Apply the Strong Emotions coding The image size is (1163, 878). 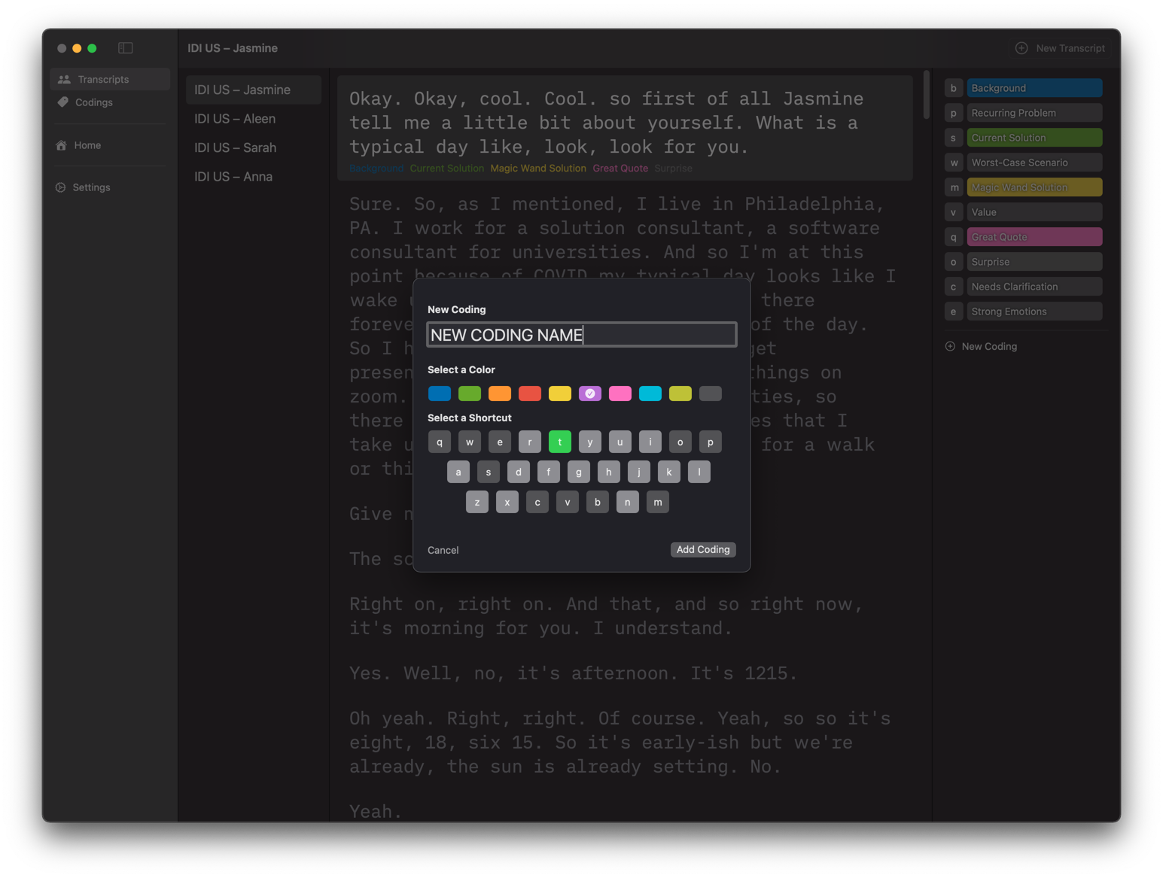(x=1034, y=311)
